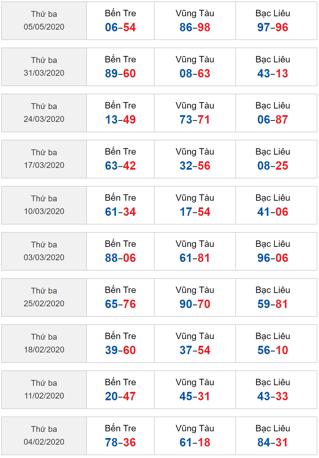Select Bạc Liêu result 97-96
Image resolution: width=319 pixels, height=458 pixels.
pos(273,27)
